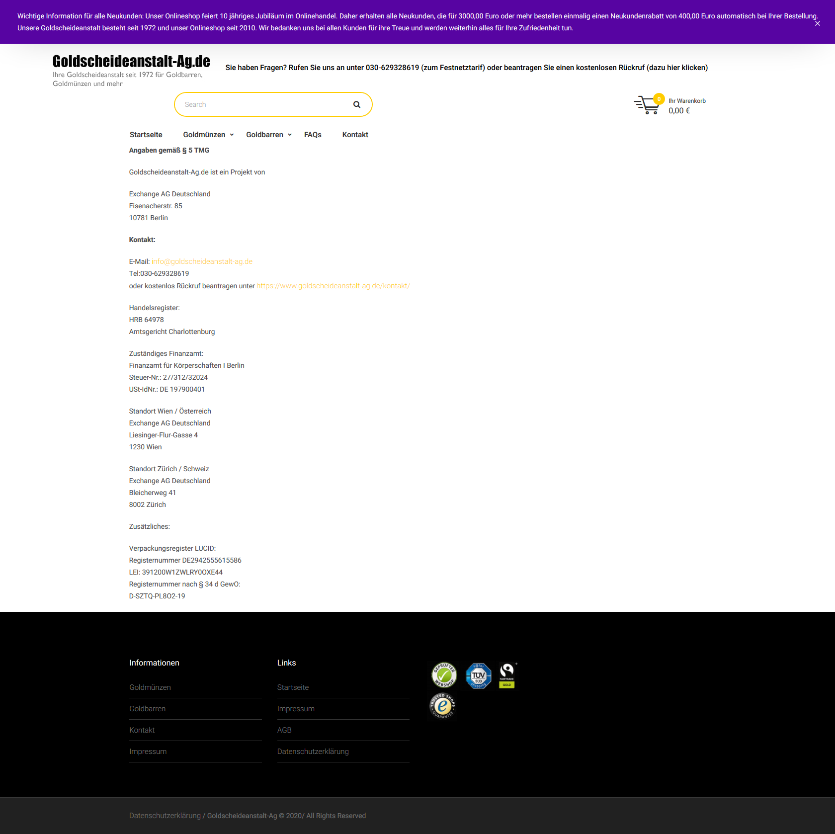This screenshot has height=834, width=835.
Task: Click the info@goldscheideanstalt-ag.de email link
Action: pyautogui.click(x=202, y=261)
